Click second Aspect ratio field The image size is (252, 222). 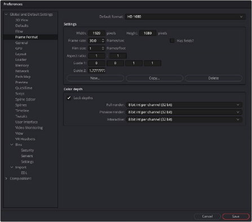click(118, 56)
